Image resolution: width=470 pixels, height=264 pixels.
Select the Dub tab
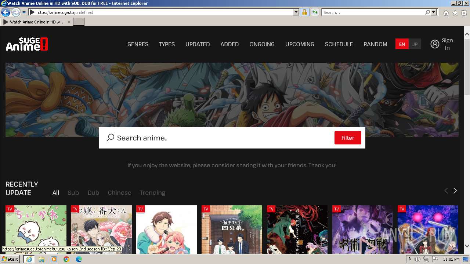(93, 192)
